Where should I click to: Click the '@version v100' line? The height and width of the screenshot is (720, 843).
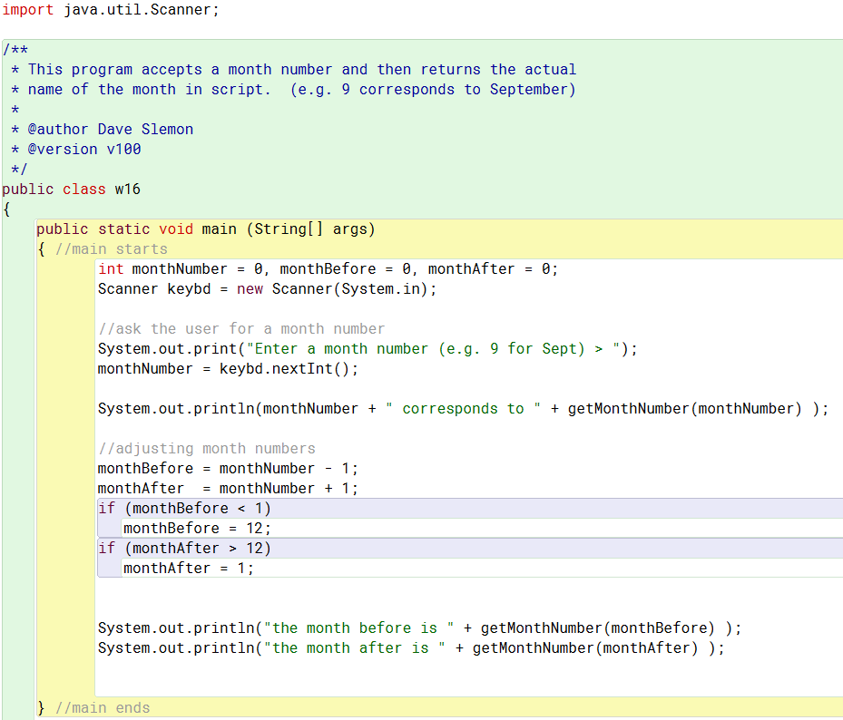click(x=76, y=150)
